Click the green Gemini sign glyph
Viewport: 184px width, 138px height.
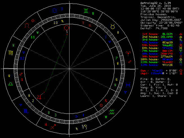point(86,11)
